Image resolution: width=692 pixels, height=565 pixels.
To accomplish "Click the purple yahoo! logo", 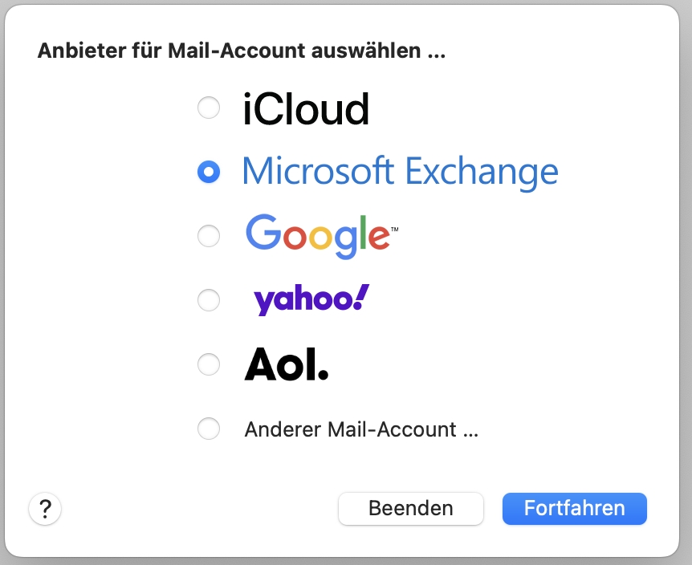I will (311, 300).
